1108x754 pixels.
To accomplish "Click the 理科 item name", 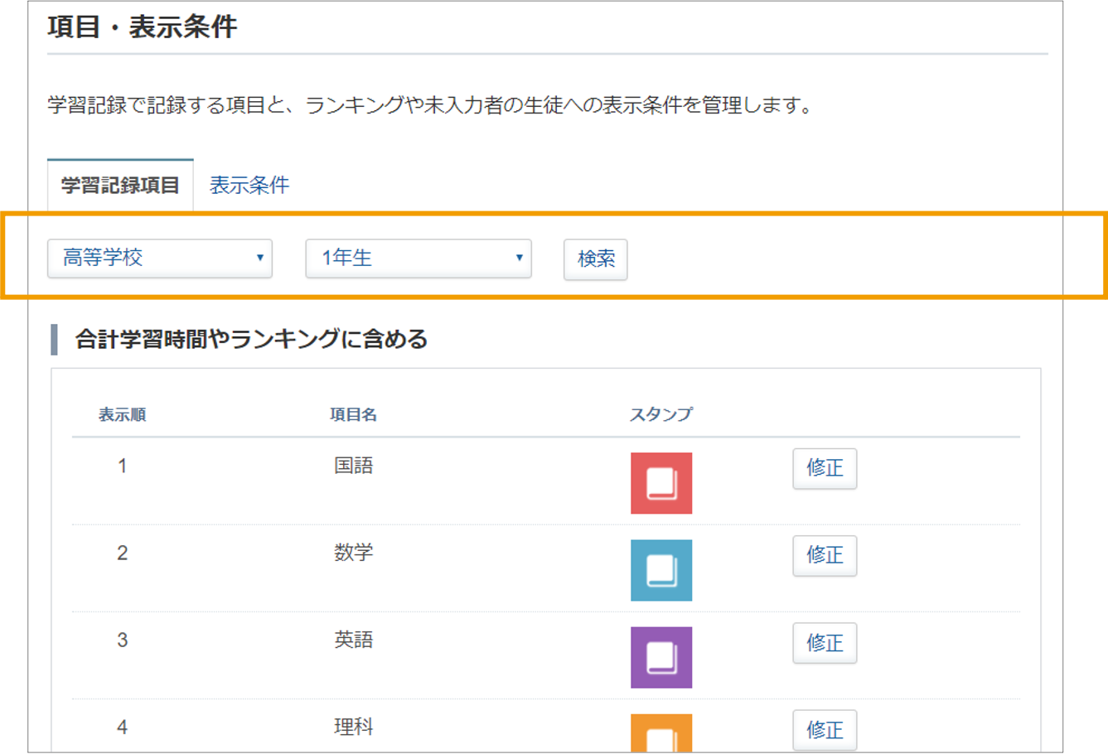I will pyautogui.click(x=354, y=727).
